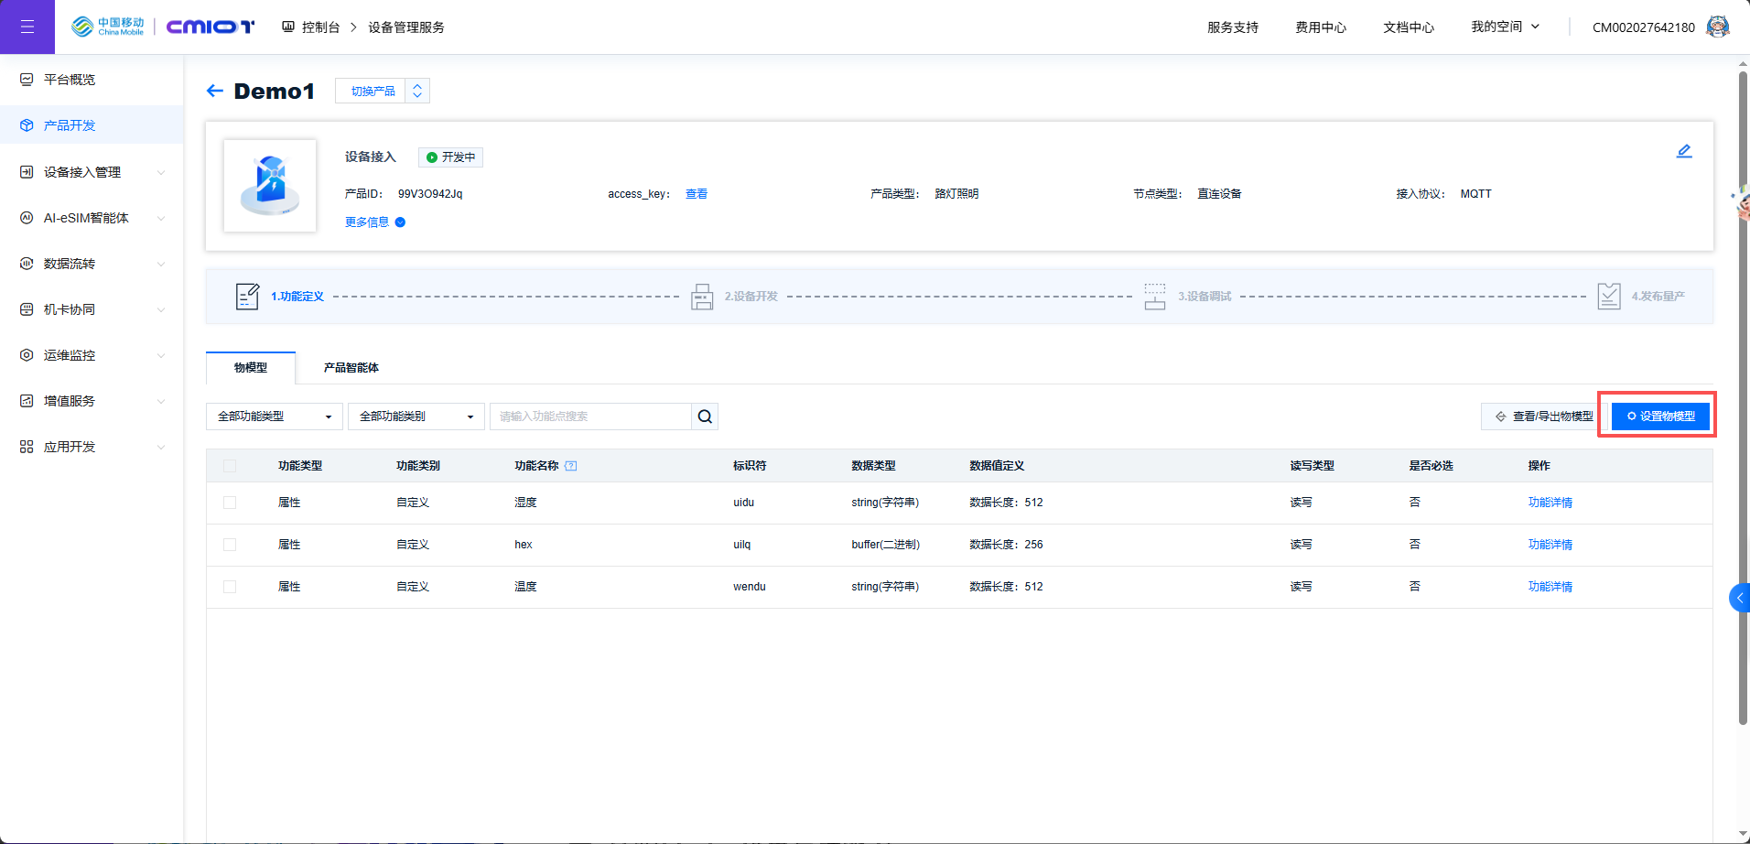Click the help icon next to 功能名称
This screenshot has width=1750, height=844.
coord(571,466)
